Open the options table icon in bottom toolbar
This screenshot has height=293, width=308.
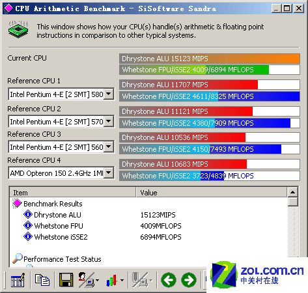(x=18, y=280)
